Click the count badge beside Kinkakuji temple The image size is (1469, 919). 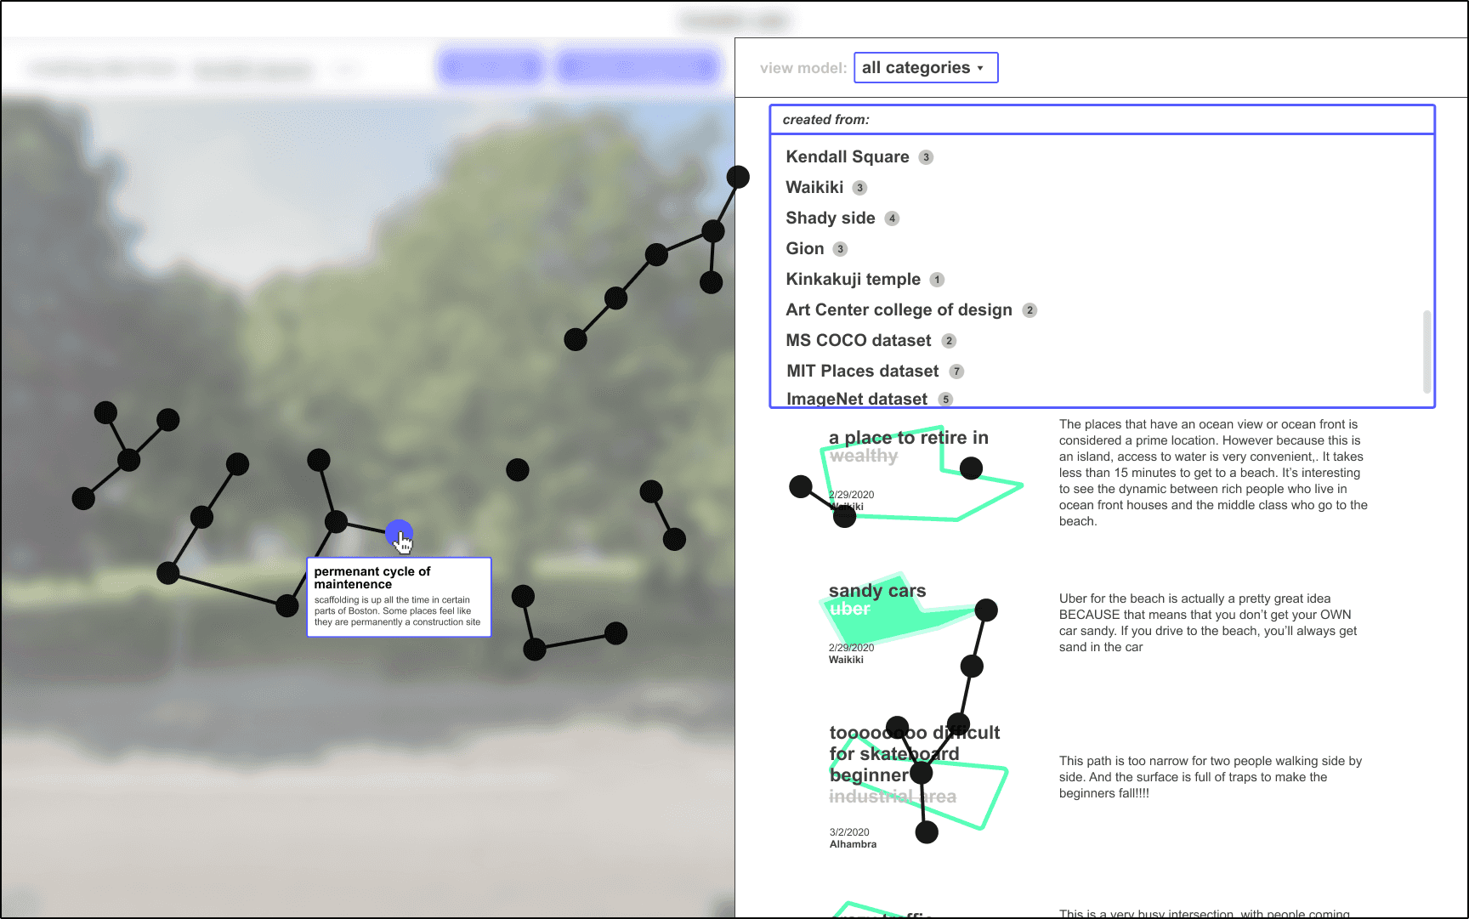pyautogui.click(x=937, y=280)
